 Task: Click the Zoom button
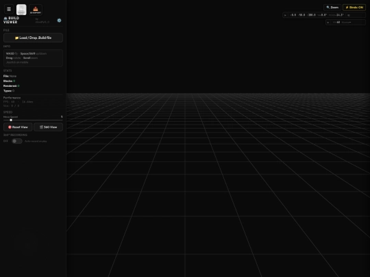332,8
